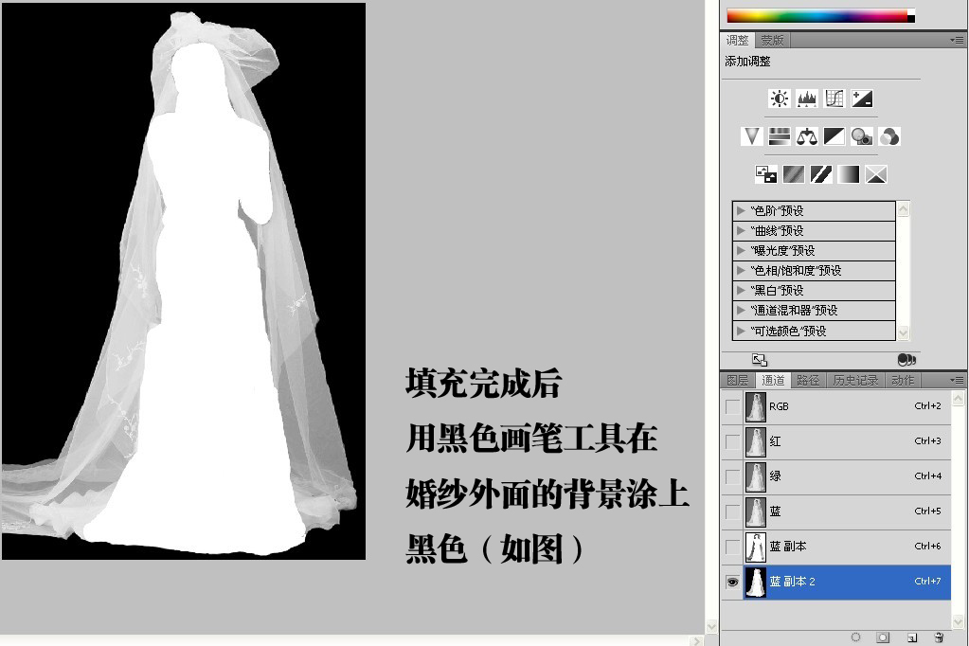Load channel as selection
The height and width of the screenshot is (646, 969).
click(x=856, y=637)
